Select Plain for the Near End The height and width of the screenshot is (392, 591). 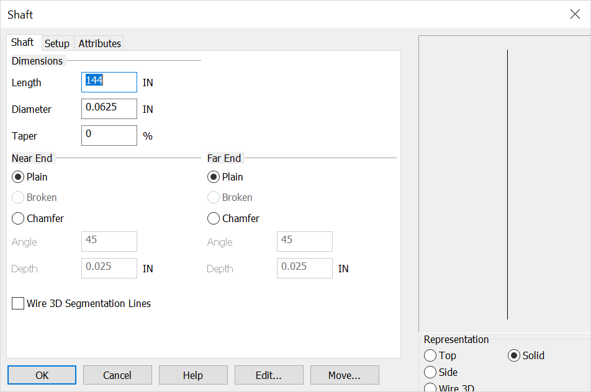(x=17, y=176)
